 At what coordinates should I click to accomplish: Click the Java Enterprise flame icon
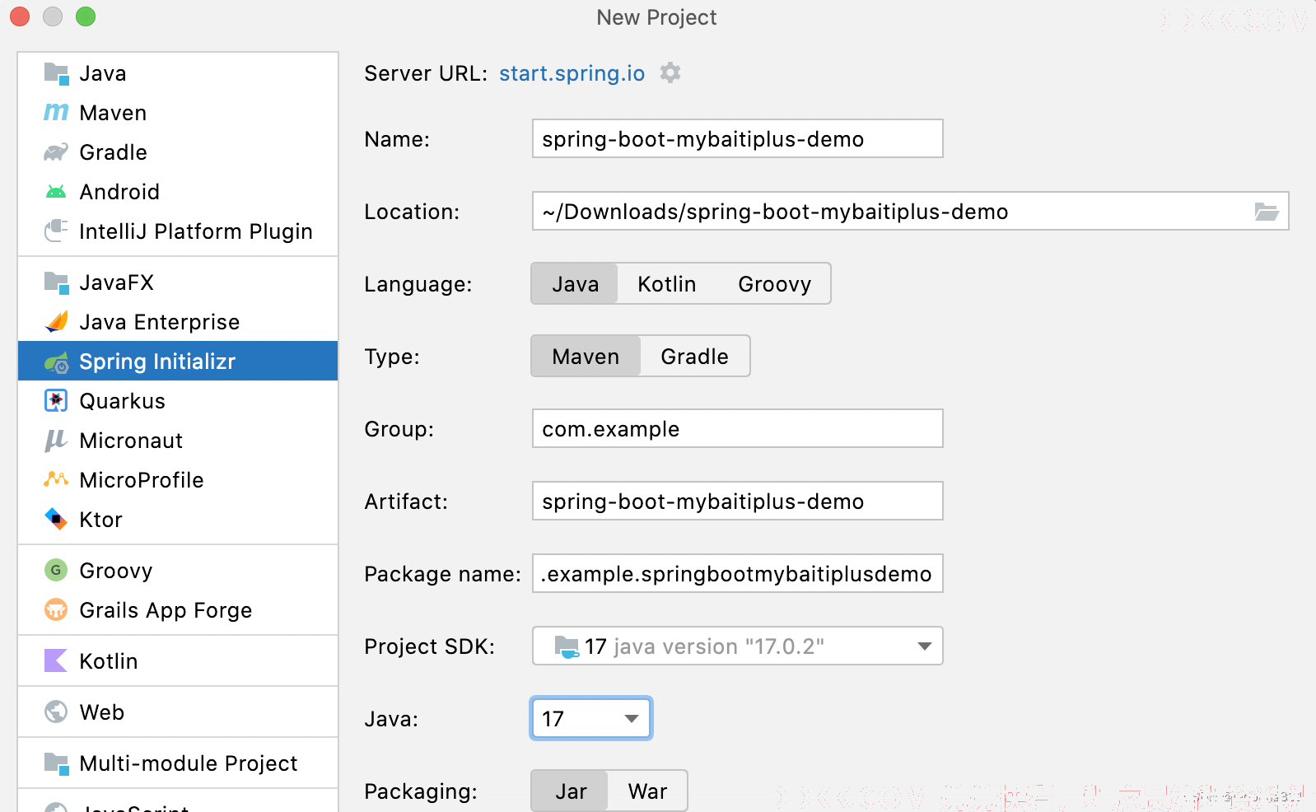click(56, 321)
